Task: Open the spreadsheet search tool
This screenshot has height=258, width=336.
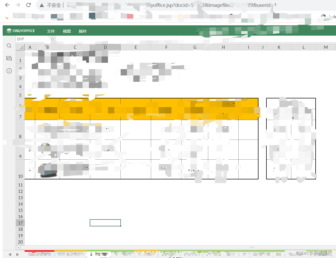Action: (9, 46)
